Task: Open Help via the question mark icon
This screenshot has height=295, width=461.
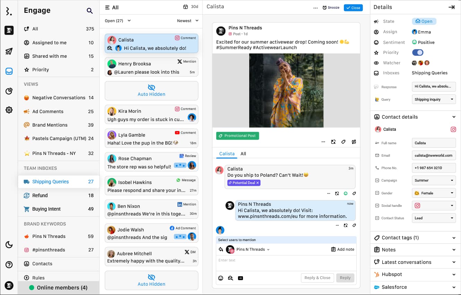Action: 9,265
